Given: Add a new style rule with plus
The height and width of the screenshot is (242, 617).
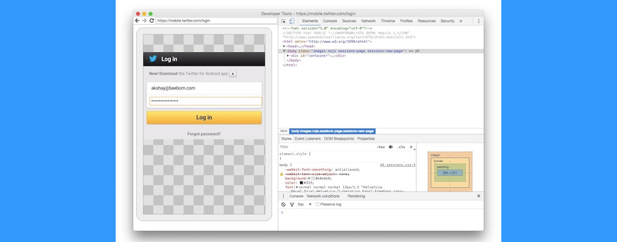Looking at the screenshot, I should pos(411,147).
